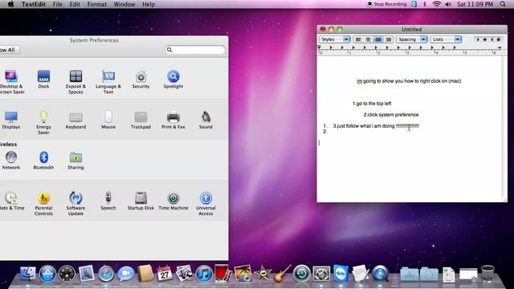Open Bluetooth preferences in System Preferences

[43, 161]
